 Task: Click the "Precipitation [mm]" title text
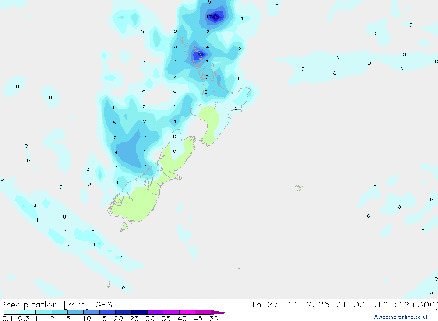45,305
